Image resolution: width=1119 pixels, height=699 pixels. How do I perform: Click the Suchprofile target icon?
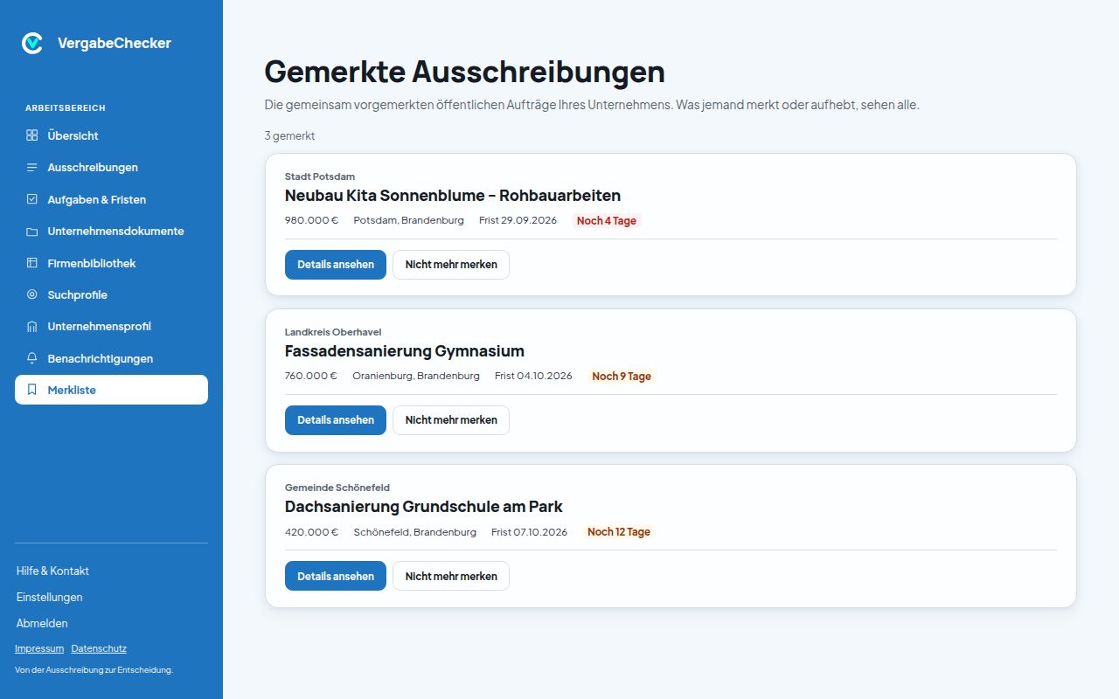tap(32, 294)
